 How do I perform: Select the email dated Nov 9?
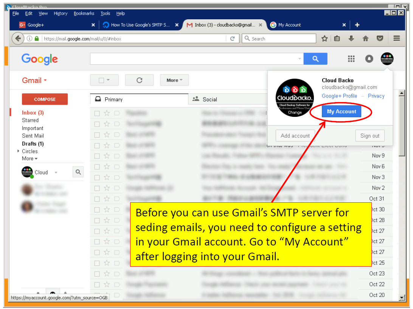97,156
